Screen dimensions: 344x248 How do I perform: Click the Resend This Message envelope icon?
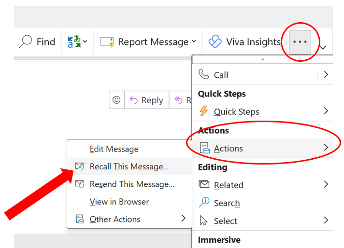pyautogui.click(x=79, y=184)
